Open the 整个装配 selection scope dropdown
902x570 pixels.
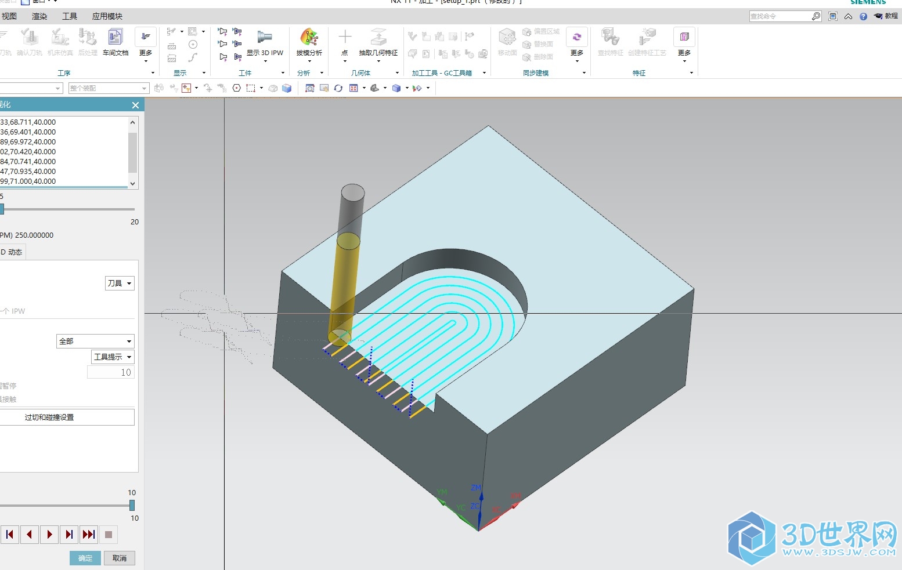click(x=109, y=88)
